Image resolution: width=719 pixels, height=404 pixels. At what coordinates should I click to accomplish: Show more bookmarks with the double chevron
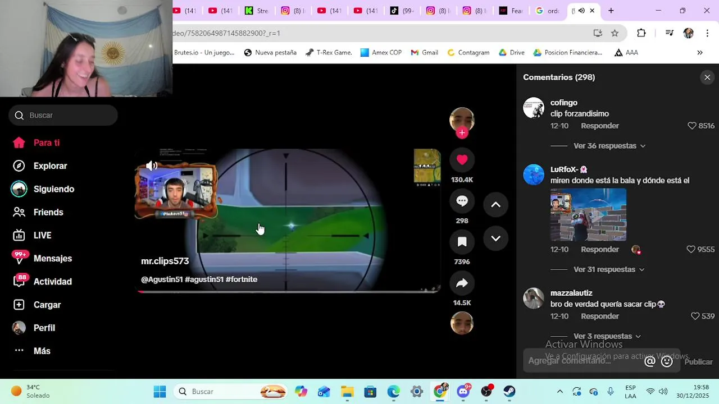pyautogui.click(x=699, y=53)
